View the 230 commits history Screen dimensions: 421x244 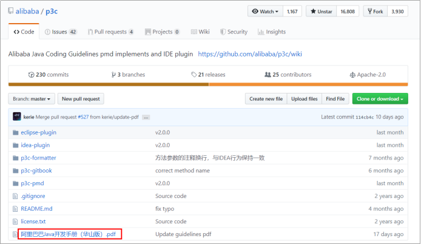49,75
